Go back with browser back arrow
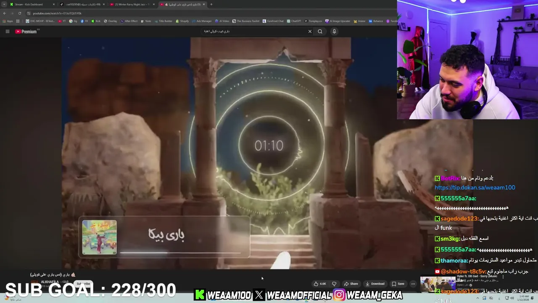 (x=5, y=13)
